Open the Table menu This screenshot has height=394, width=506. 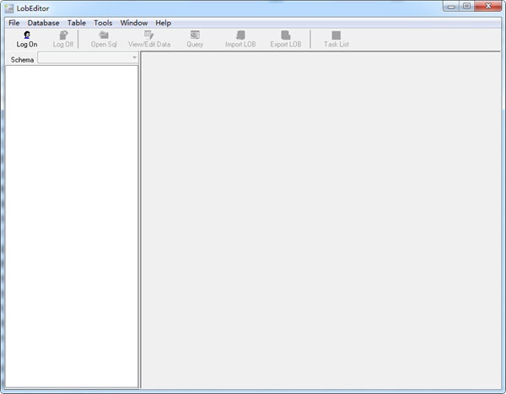pos(77,23)
